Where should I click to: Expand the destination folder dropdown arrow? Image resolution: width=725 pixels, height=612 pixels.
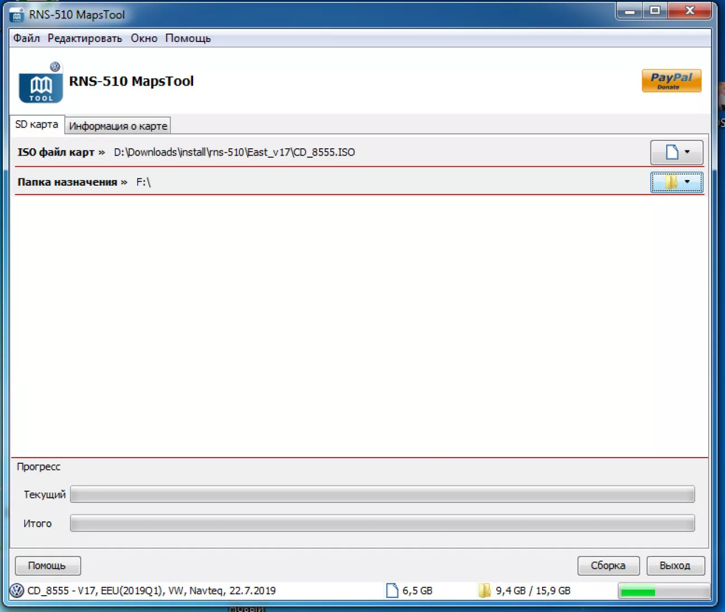[x=688, y=182]
